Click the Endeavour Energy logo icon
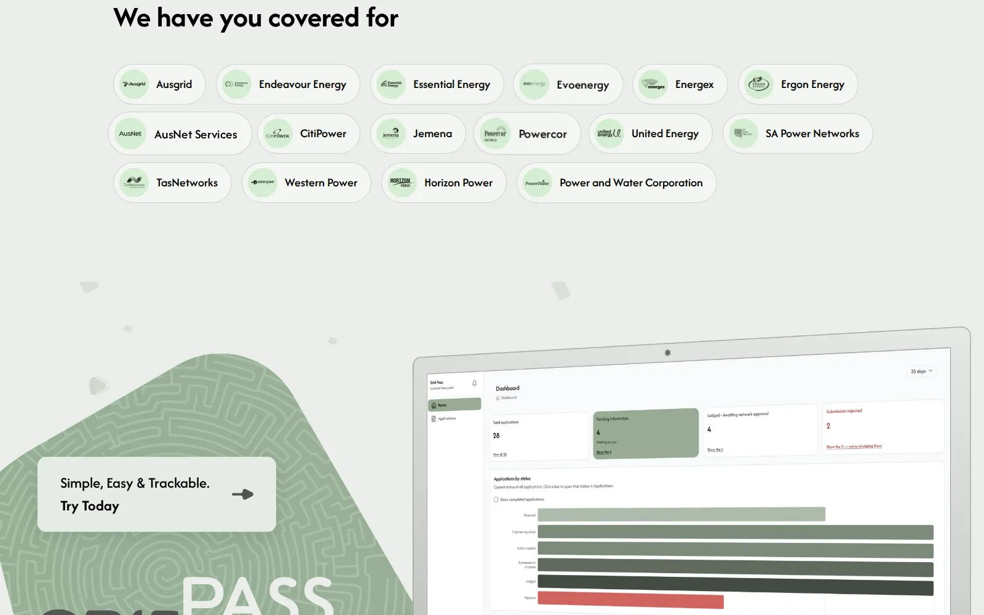The image size is (984, 615). click(237, 84)
